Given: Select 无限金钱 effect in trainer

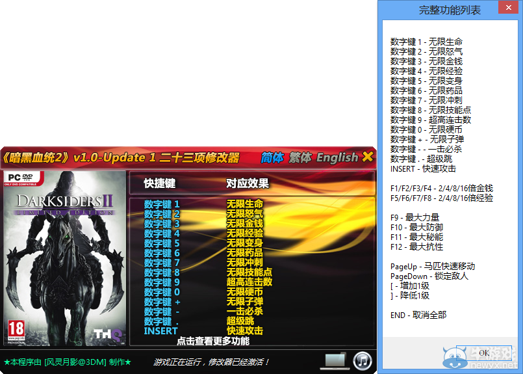Looking at the screenshot, I should (245, 223).
